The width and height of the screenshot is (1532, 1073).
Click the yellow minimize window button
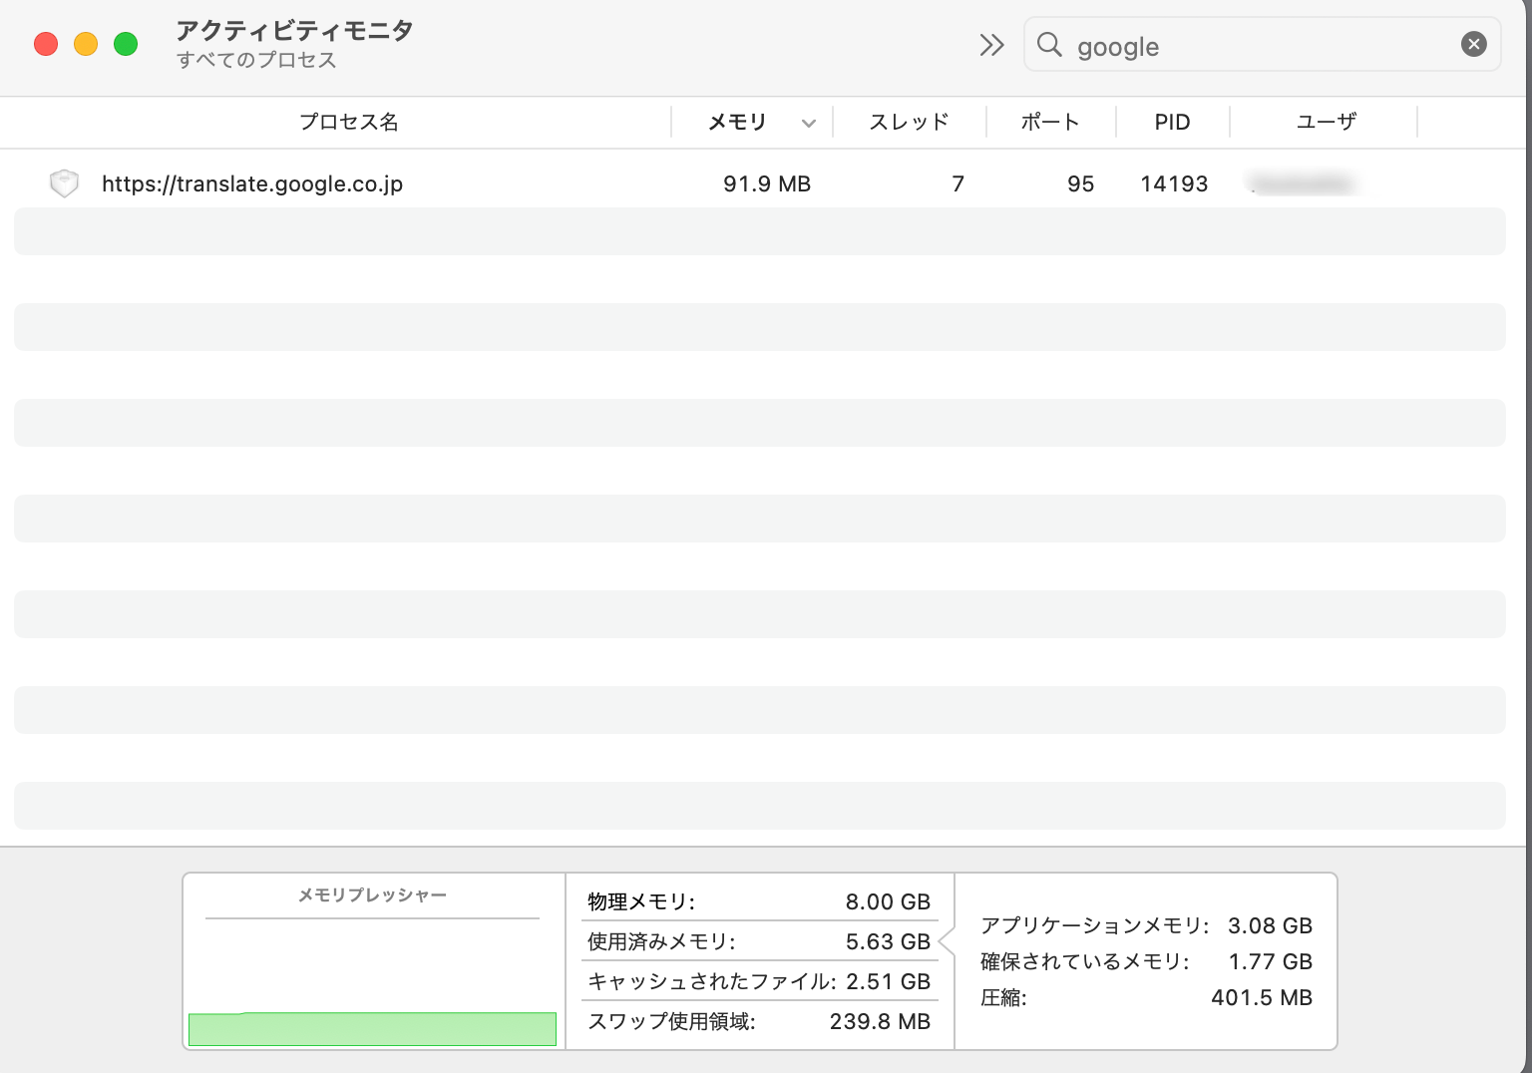pyautogui.click(x=86, y=44)
